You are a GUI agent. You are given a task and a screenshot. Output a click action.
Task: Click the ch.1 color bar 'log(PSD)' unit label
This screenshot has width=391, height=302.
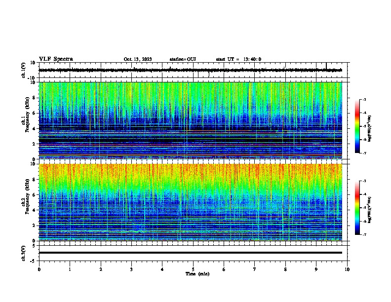click(x=370, y=128)
